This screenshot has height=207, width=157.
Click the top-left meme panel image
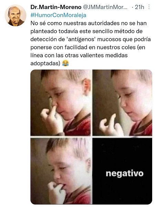(61, 102)
